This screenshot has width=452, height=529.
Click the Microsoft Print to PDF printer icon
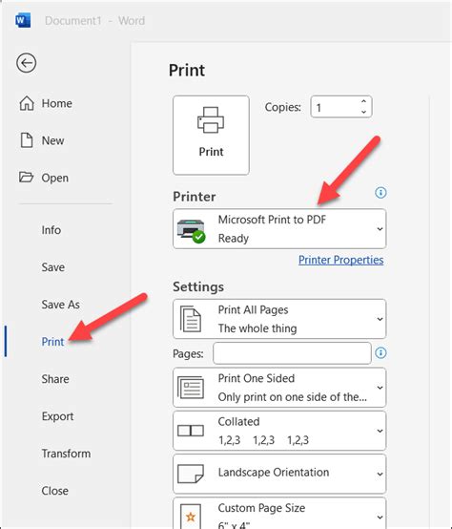coord(191,230)
